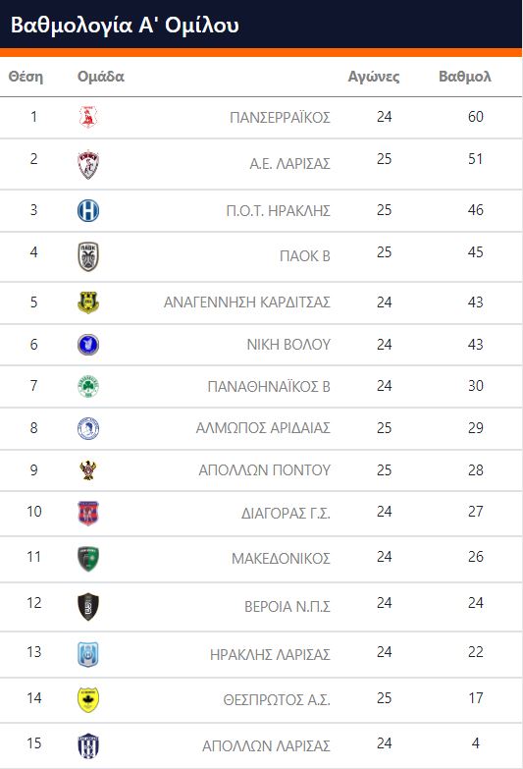This screenshot has height=769, width=523.
Task: Click the Βαθμολογία Α' Ομίλου title
Action: [x=125, y=25]
